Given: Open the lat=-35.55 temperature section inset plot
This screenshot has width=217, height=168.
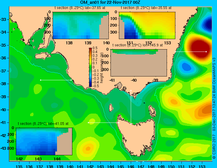Looking at the screenshot, I should point(147,25).
